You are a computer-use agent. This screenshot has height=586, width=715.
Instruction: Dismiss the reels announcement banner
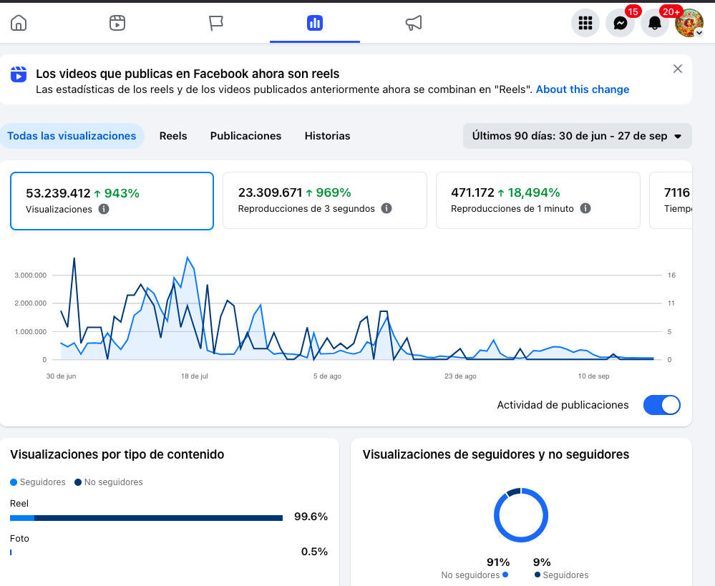tap(678, 69)
